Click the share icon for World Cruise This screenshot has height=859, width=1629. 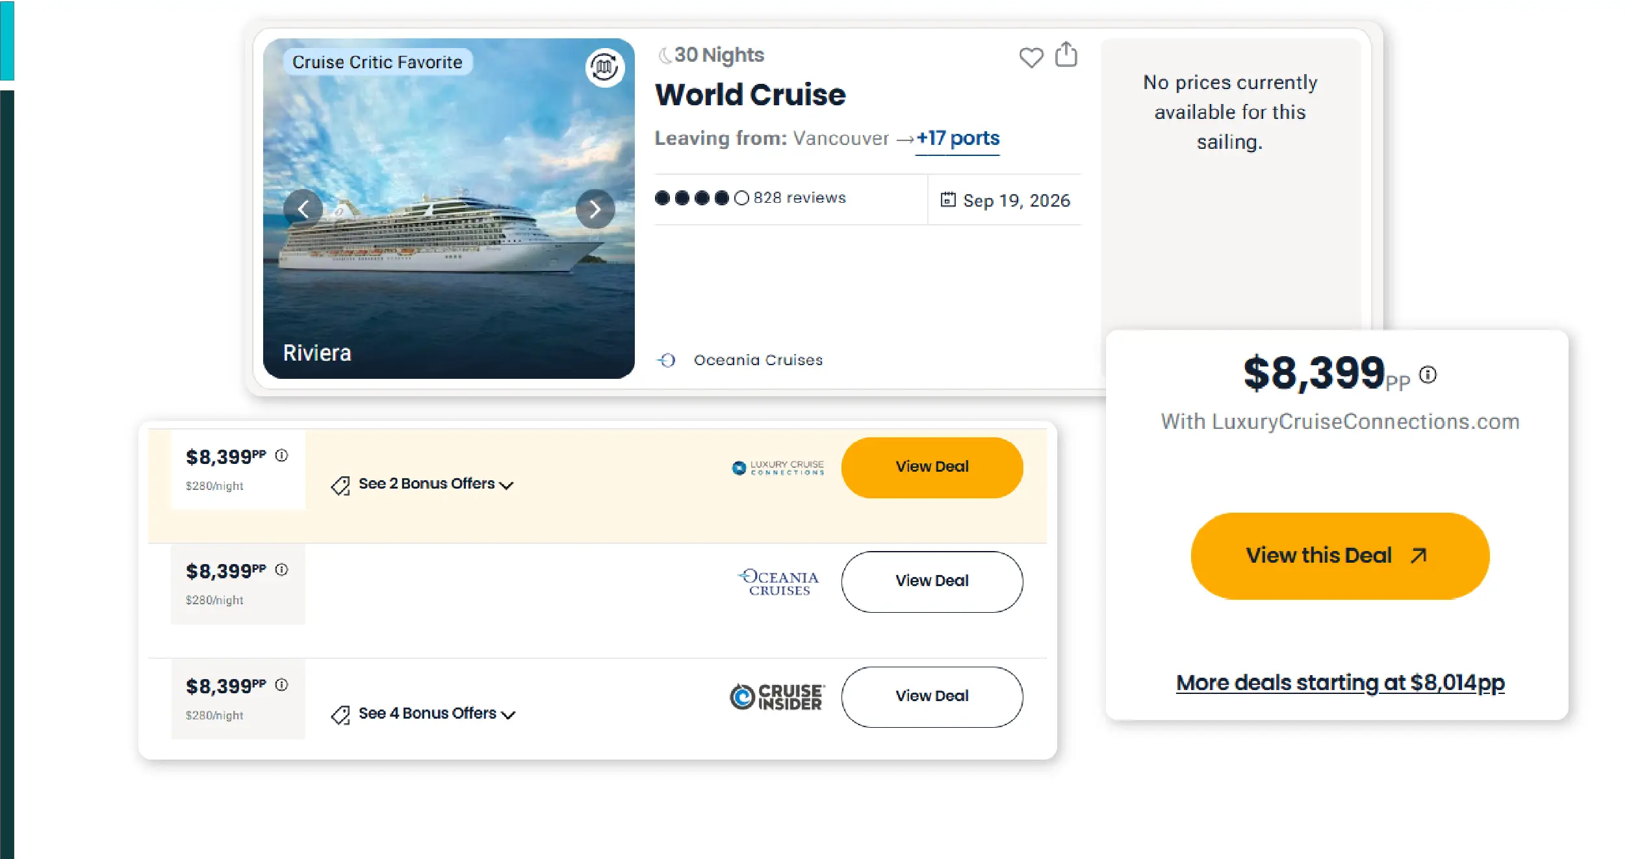pyautogui.click(x=1066, y=55)
